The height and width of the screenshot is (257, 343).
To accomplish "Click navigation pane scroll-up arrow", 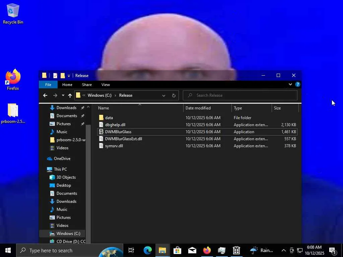I will pos(88,107).
